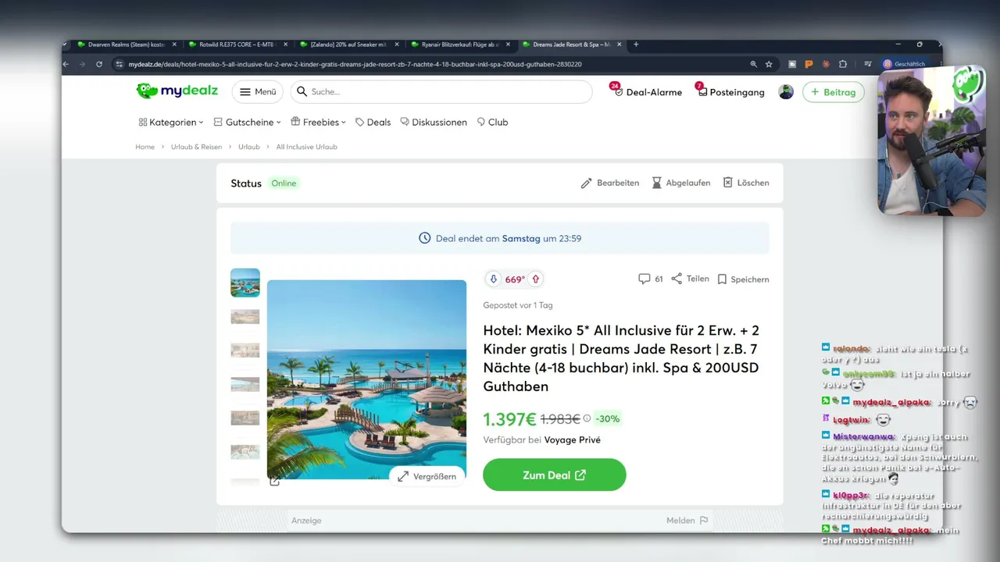Viewport: 1000px width, 562px height.
Task: Click the orange P extension icon
Action: pos(809,64)
